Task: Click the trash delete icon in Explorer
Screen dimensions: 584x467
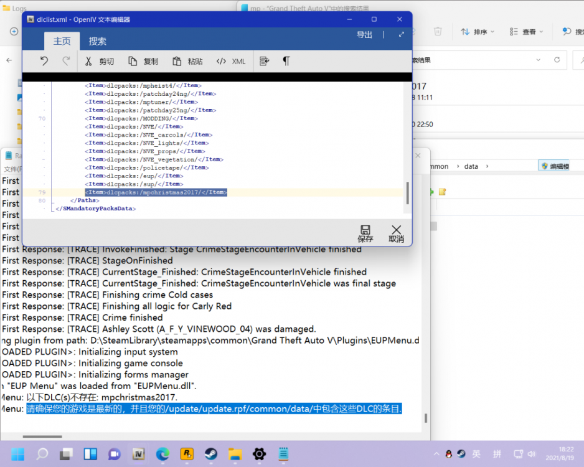Action: pos(438,32)
